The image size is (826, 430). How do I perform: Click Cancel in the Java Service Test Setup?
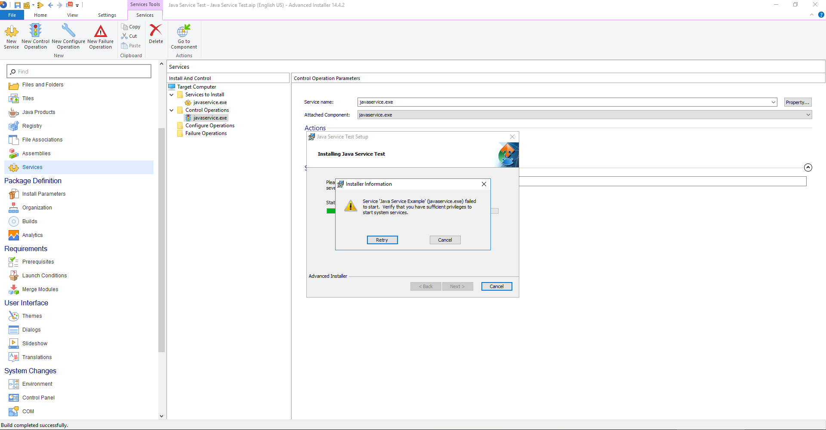[x=496, y=286]
